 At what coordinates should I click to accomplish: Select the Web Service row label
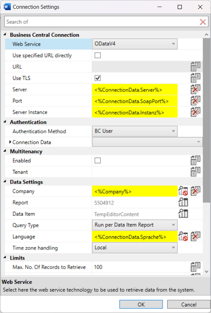(x=26, y=44)
